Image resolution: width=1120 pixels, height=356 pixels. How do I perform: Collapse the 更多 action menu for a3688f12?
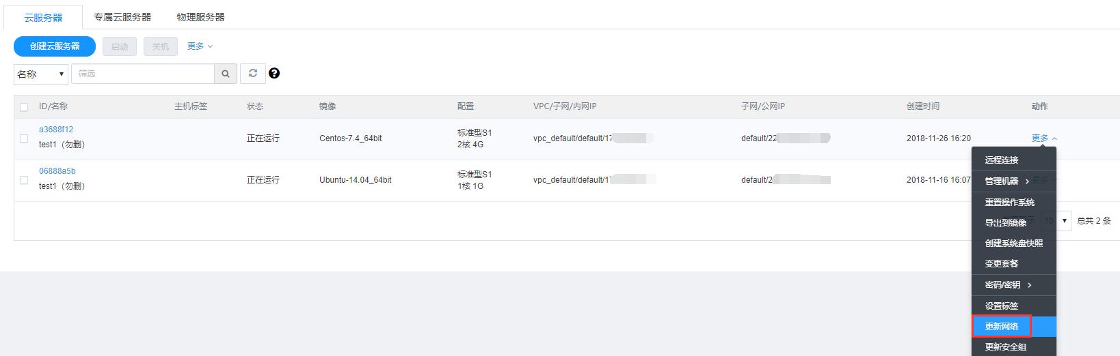tap(1044, 138)
